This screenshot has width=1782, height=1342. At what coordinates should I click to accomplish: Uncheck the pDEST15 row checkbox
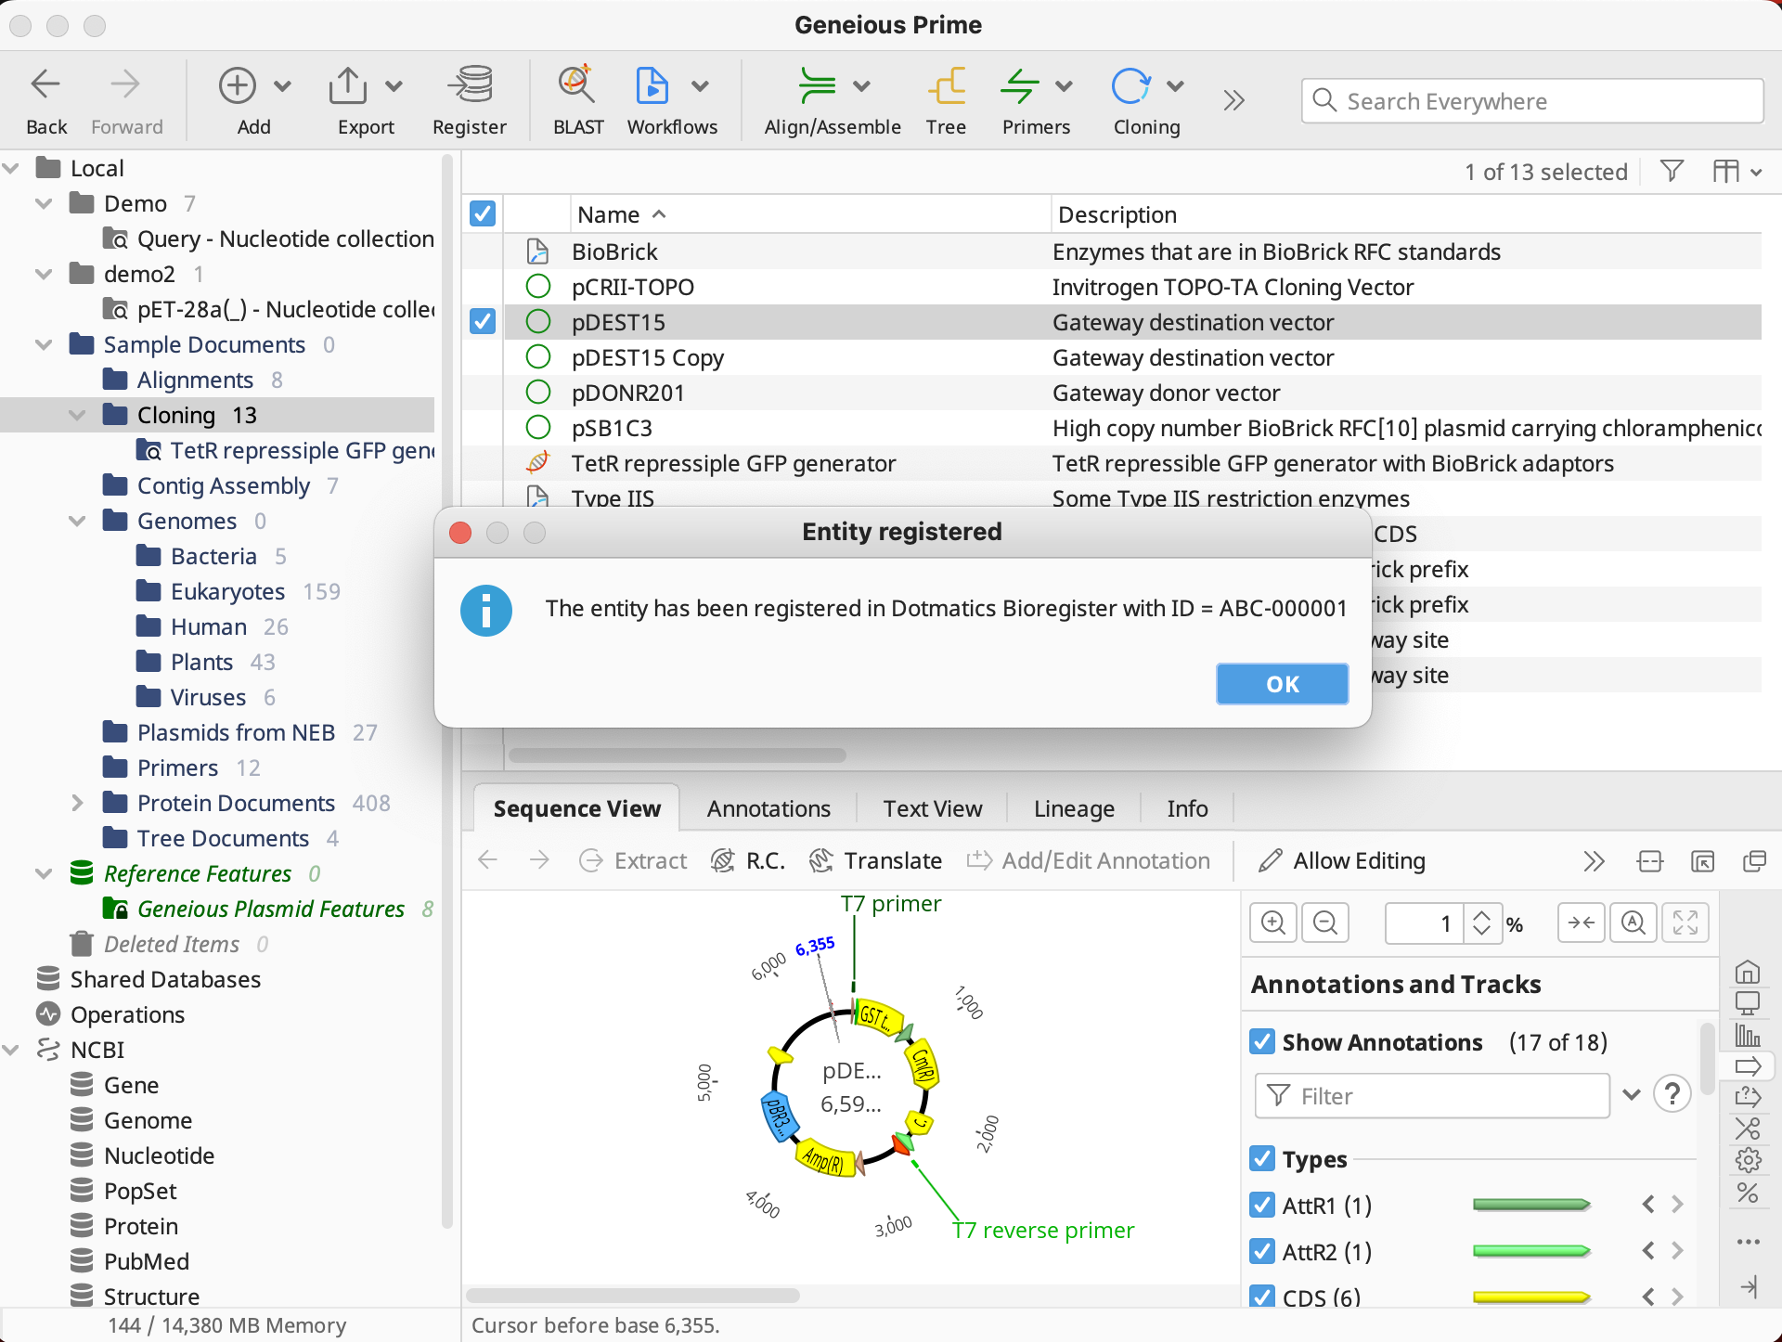[x=483, y=322]
